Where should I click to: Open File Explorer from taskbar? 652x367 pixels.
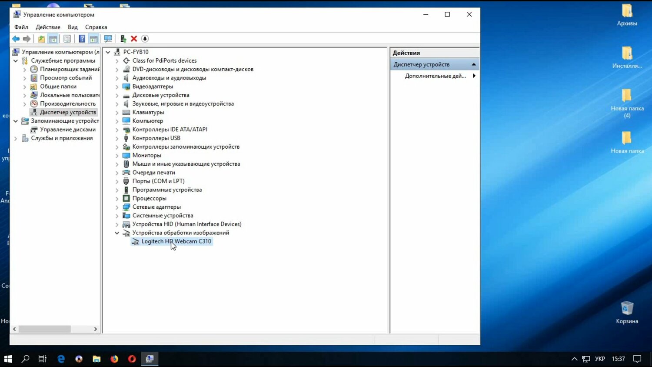(96, 359)
